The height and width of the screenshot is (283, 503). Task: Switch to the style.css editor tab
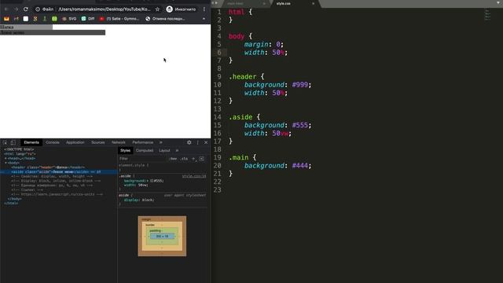(x=284, y=3)
